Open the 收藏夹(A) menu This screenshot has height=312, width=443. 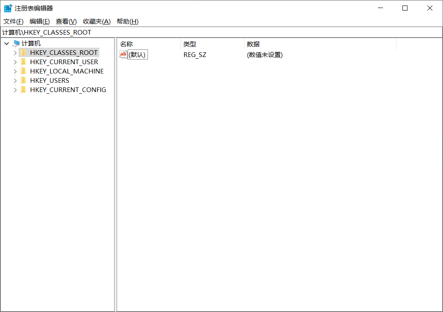pyautogui.click(x=97, y=22)
